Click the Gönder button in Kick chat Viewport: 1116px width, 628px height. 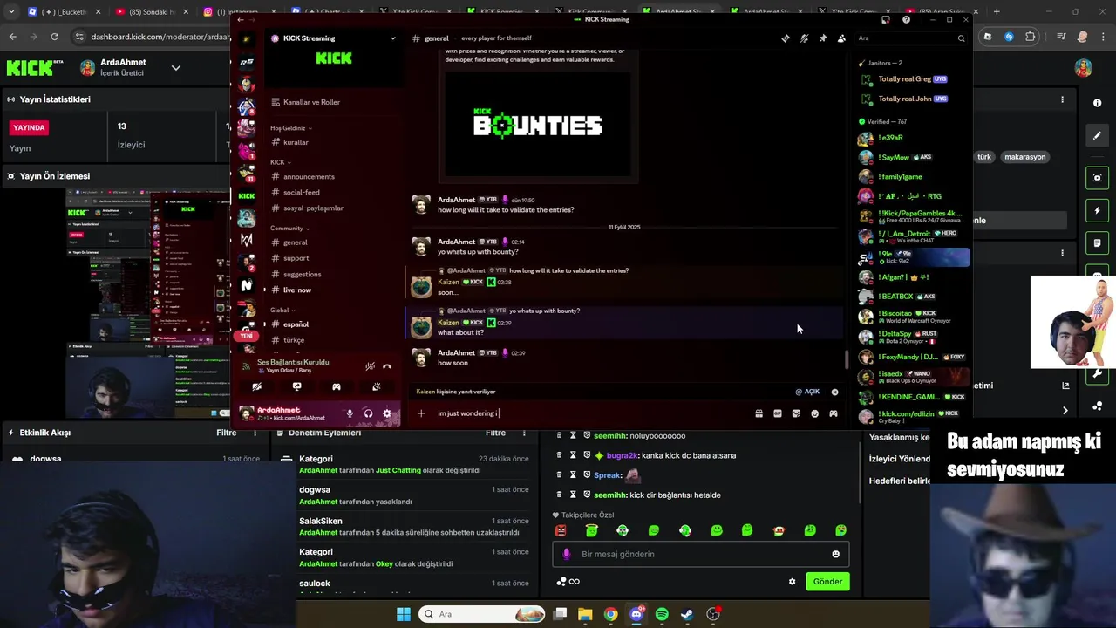[827, 581]
